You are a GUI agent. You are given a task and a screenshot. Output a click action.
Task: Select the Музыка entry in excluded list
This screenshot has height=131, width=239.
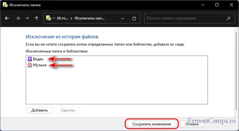point(40,65)
